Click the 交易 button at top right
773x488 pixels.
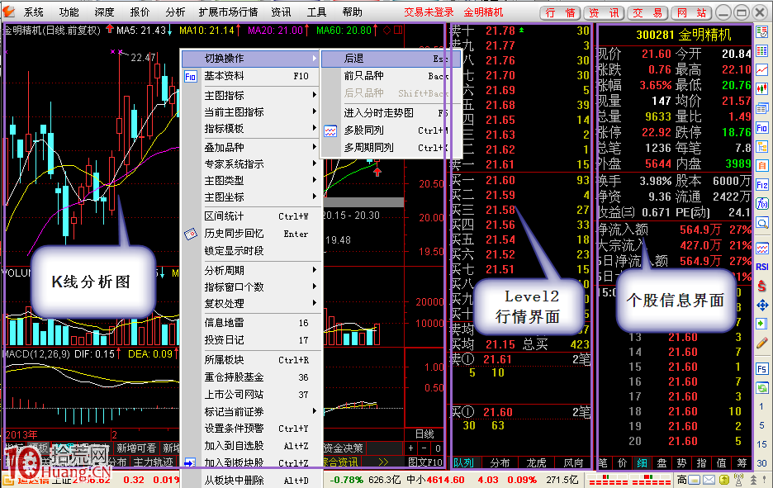(647, 13)
